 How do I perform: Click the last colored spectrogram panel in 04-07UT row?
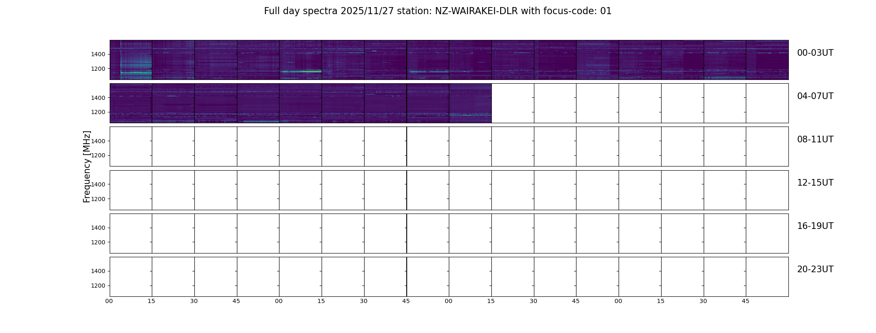pyautogui.click(x=470, y=103)
